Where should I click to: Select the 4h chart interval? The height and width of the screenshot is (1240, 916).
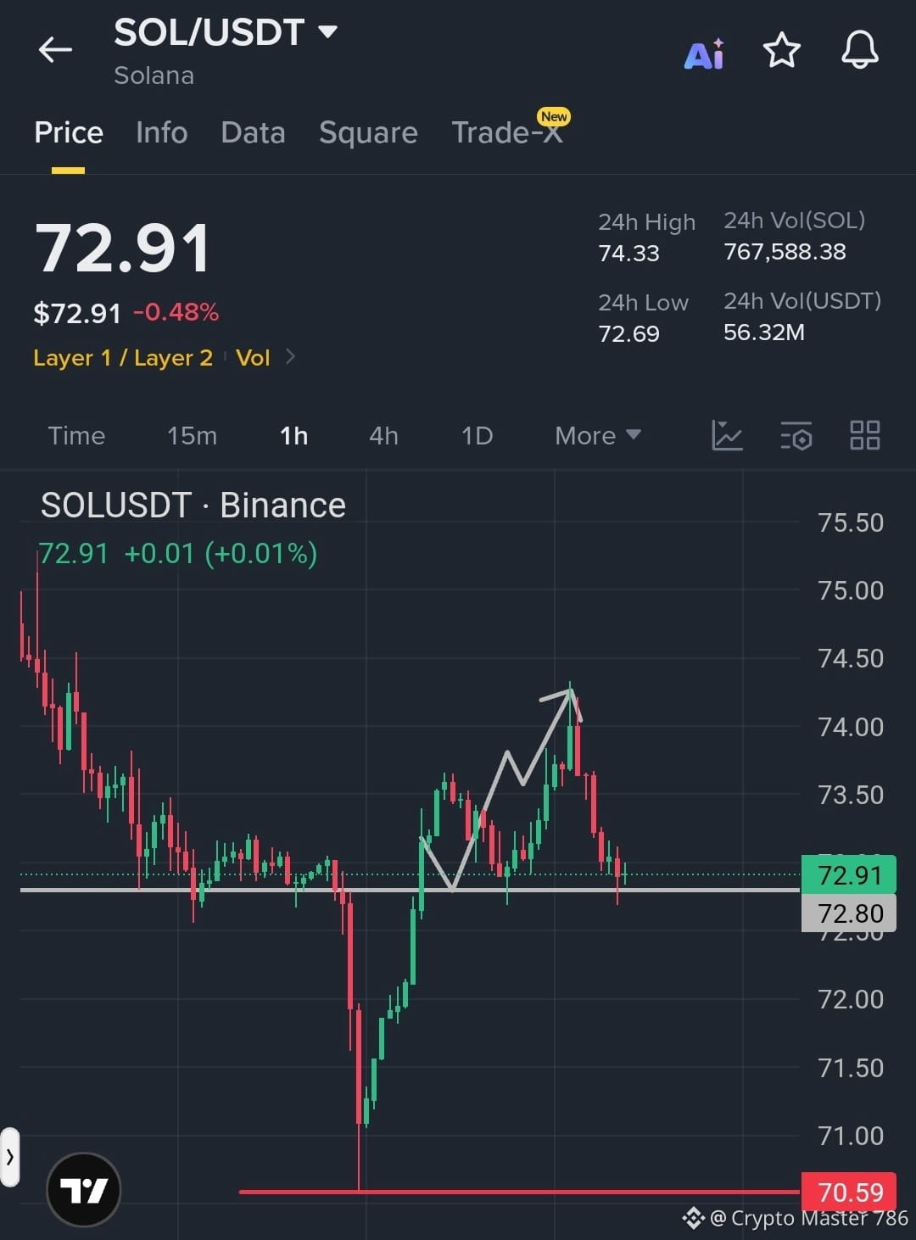click(383, 435)
